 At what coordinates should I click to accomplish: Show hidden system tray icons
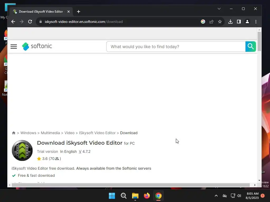pos(216,196)
